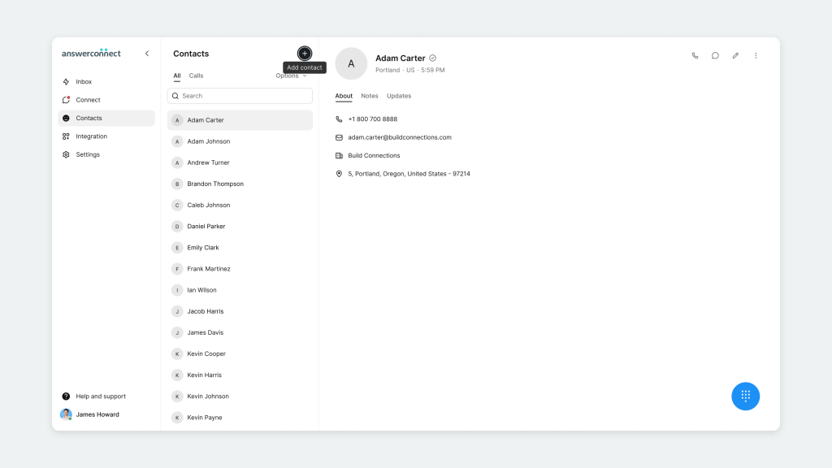The width and height of the screenshot is (832, 468).
Task: Click James Howard's avatar picture
Action: [x=66, y=414]
